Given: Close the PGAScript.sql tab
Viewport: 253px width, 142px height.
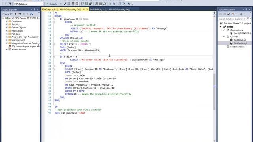Looking at the screenshot, I should coord(87,9).
